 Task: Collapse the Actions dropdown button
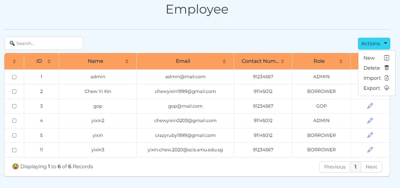pos(374,44)
